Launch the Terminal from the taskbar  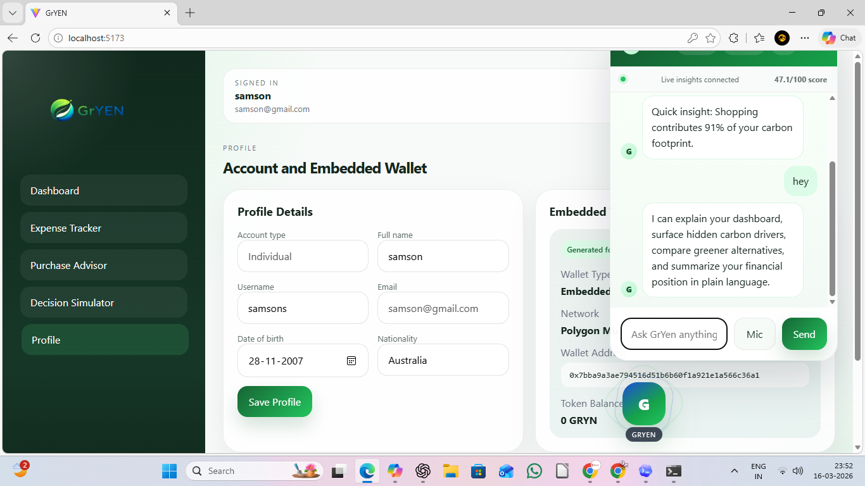click(x=673, y=471)
